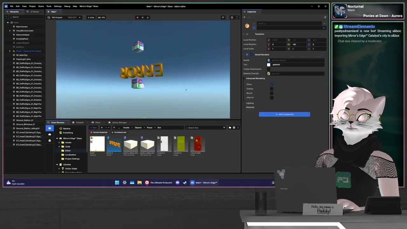Open the Scene menu
This screenshot has width=407, height=229.
41,6
